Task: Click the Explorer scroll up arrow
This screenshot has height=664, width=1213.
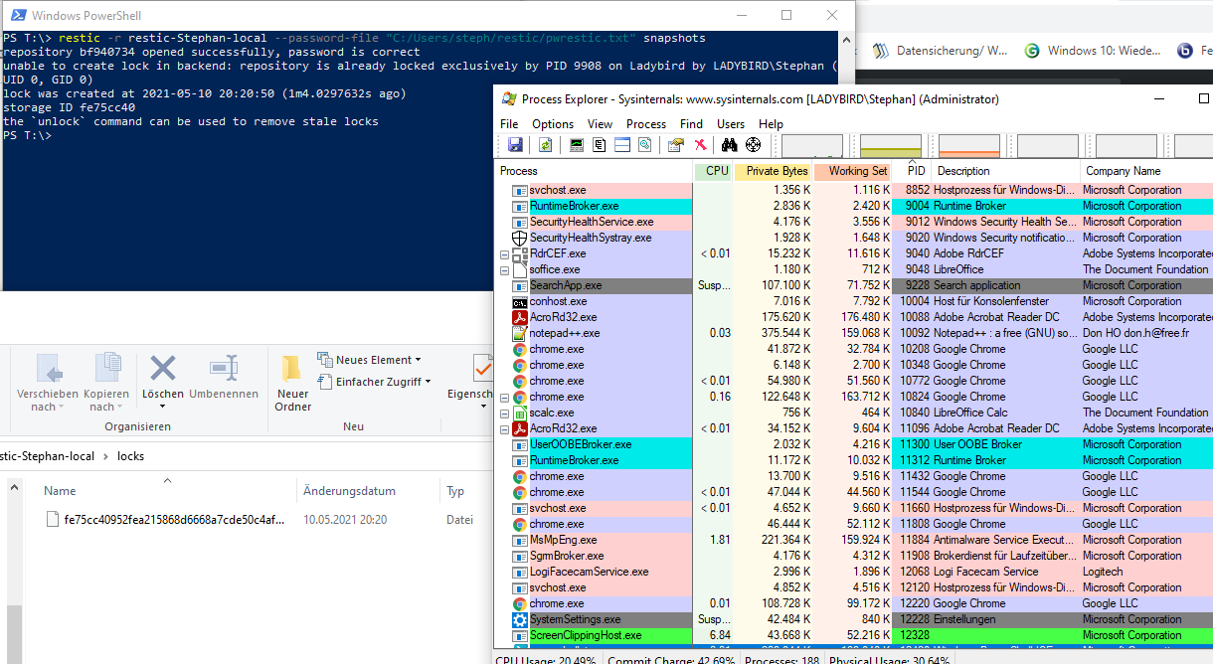Action: point(14,488)
